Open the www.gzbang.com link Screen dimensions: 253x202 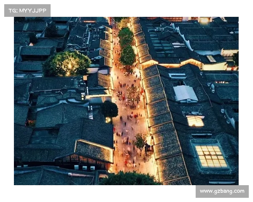(222, 191)
